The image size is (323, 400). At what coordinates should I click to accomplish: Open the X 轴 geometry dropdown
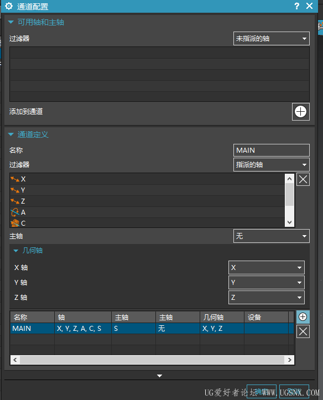[267, 268]
